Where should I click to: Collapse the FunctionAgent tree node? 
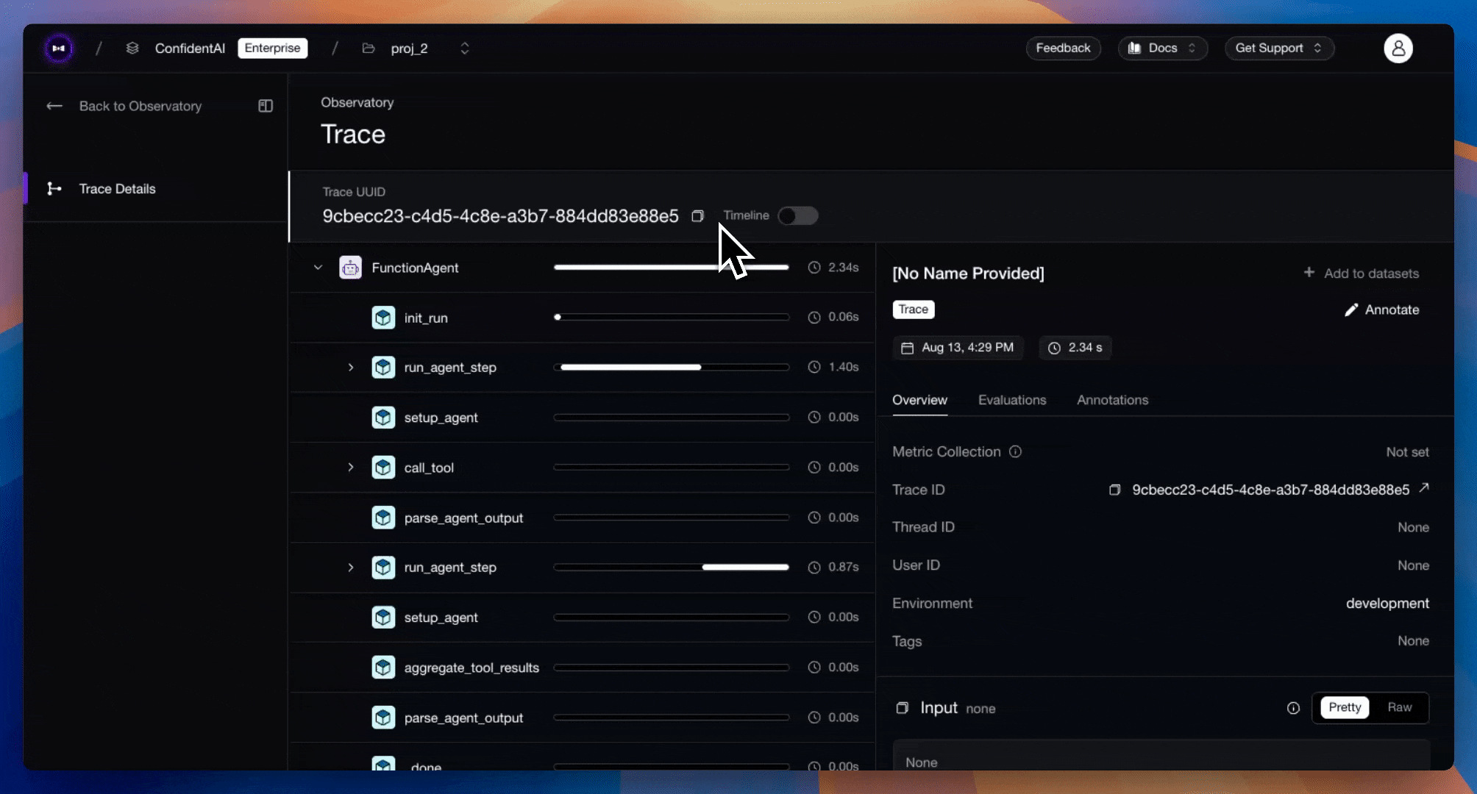[318, 268]
